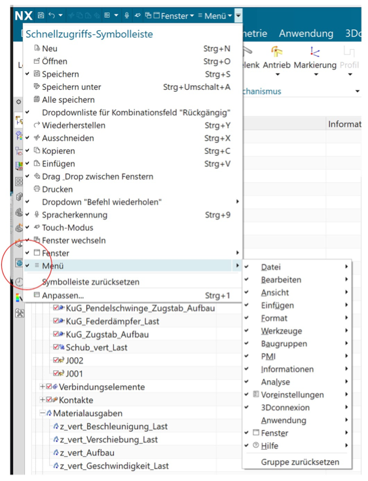Select Öffnen in the quick access list
The height and width of the screenshot is (481, 368).
point(133,62)
